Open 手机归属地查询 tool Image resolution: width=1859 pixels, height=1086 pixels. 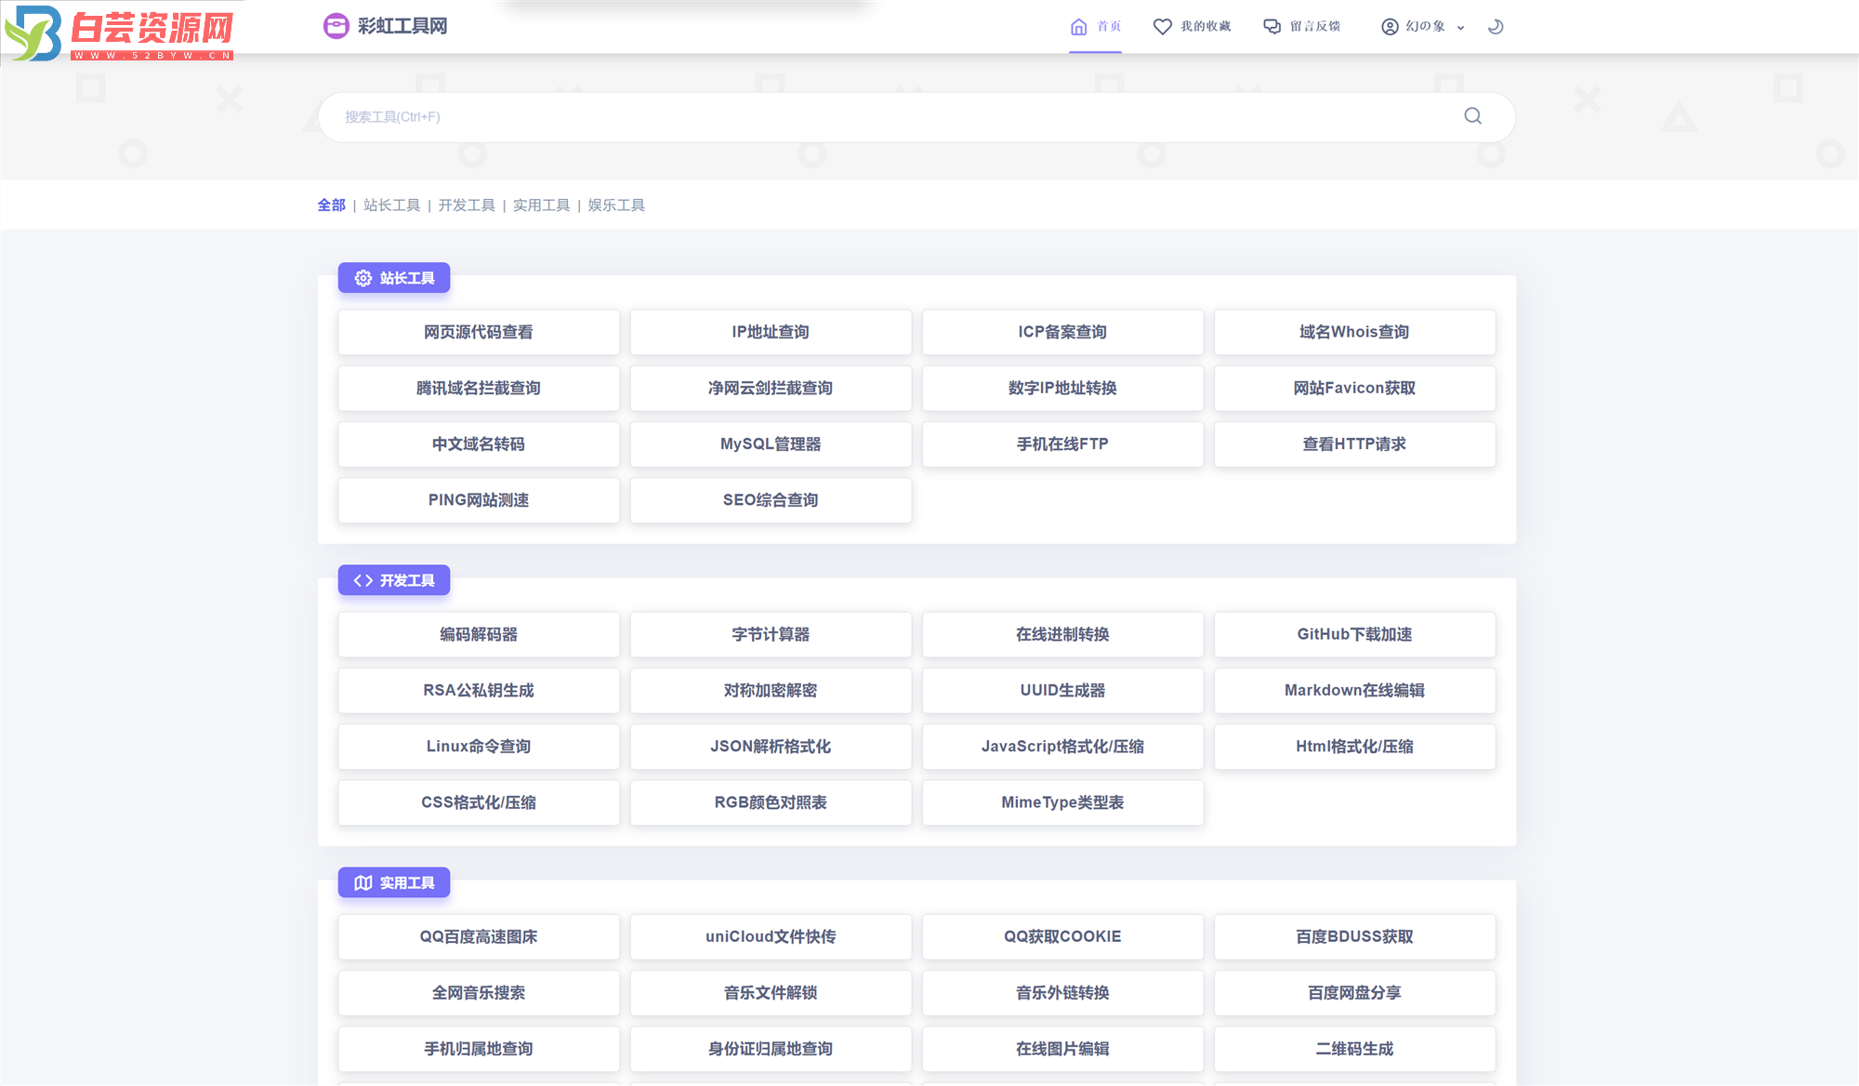tap(479, 1049)
